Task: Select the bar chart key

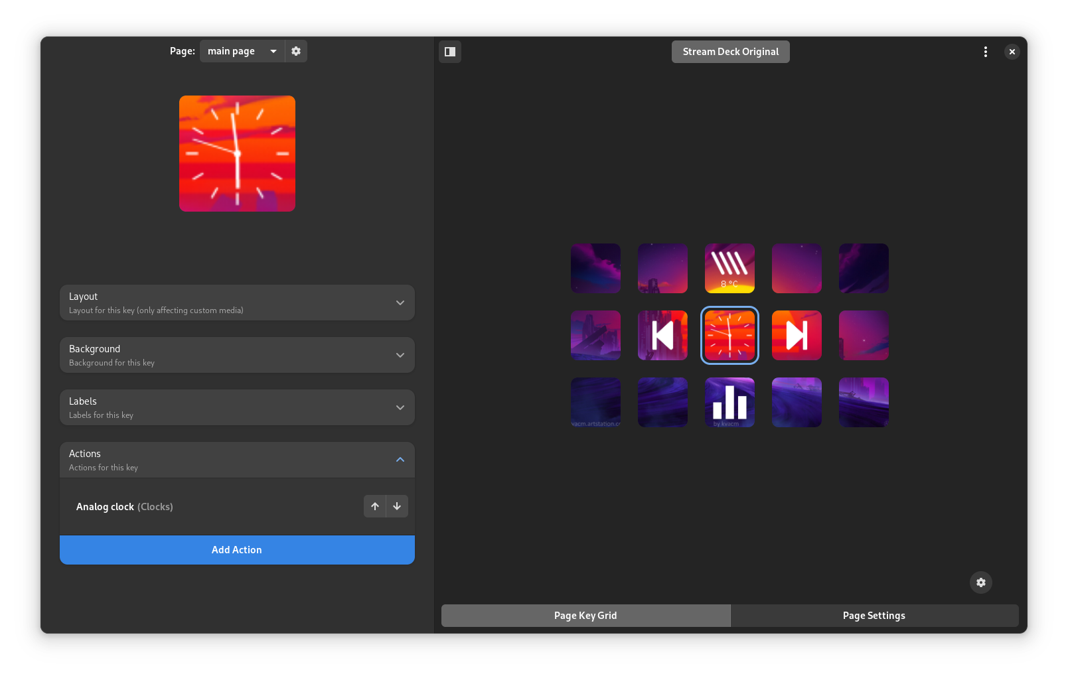Action: (x=729, y=403)
